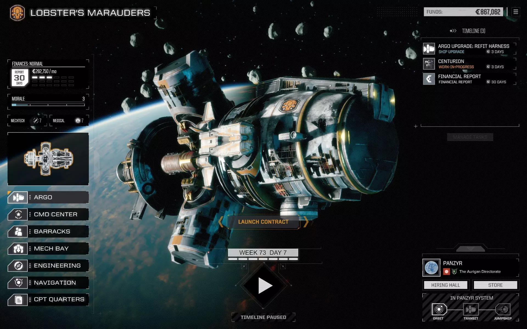
Task: Click the Lobster's Marauders company name
Action: (x=90, y=13)
